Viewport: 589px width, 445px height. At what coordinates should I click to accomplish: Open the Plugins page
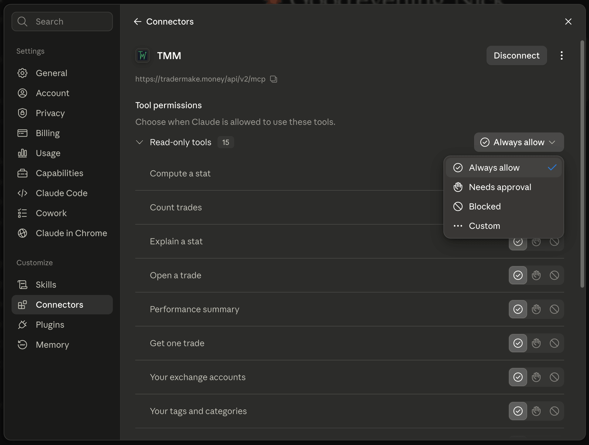(x=62, y=325)
